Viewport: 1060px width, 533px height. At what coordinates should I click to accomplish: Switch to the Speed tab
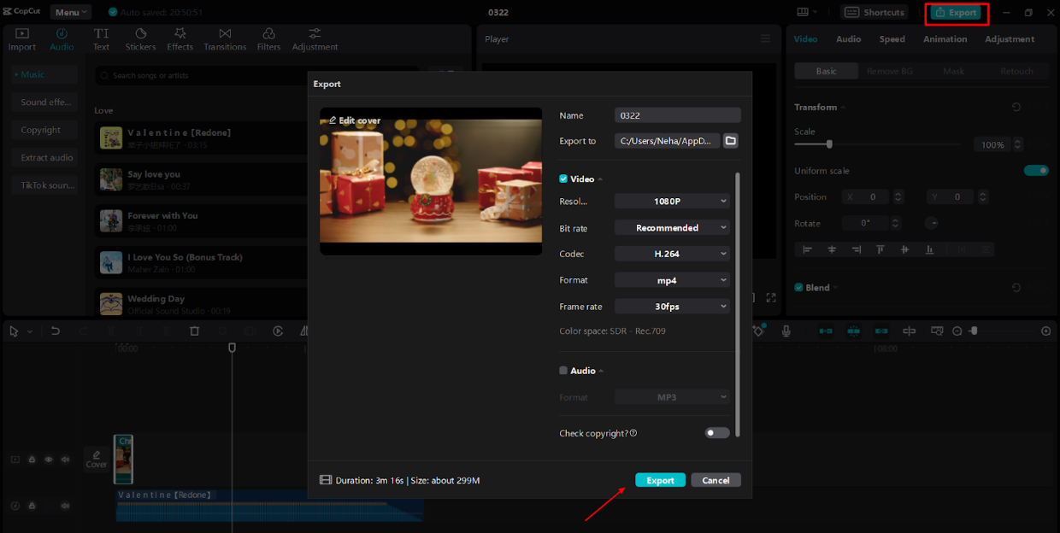click(892, 39)
